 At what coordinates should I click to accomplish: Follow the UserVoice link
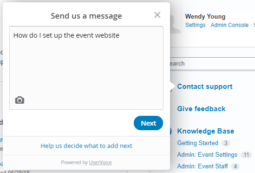[100, 162]
